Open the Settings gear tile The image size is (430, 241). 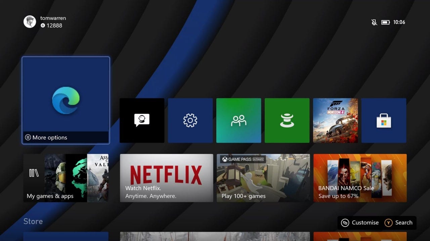190,120
